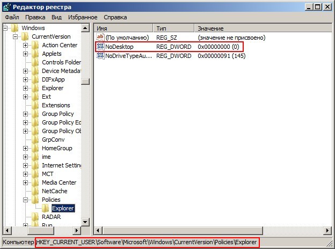
Task: Expand the Group Policy key
Action: click(x=25, y=114)
